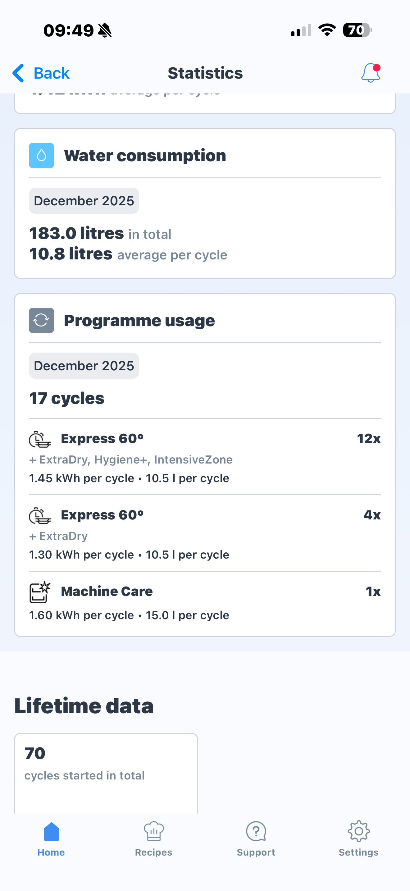Tap the 70 cycles started lifetime card
The image size is (410, 891).
106,771
